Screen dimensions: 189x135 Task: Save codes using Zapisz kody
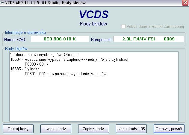(93, 129)
